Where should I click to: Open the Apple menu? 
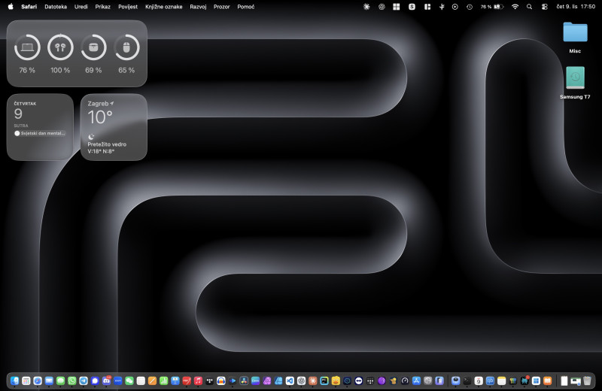click(11, 7)
